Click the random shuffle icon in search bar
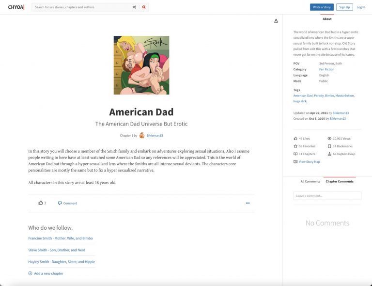 click(x=134, y=7)
